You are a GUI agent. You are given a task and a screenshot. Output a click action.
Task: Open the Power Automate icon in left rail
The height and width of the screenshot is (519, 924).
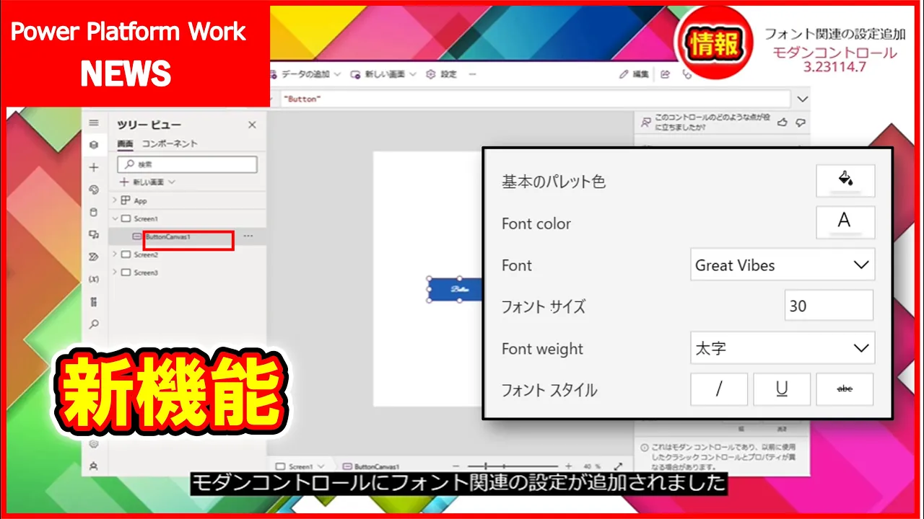click(94, 257)
